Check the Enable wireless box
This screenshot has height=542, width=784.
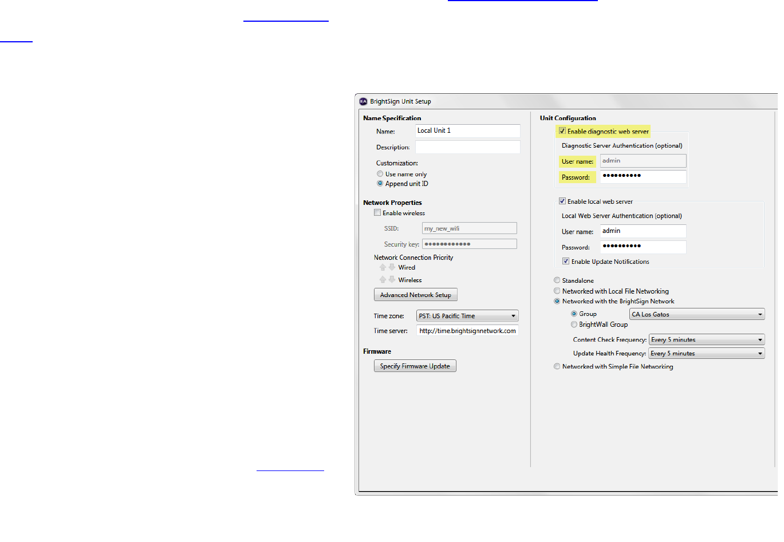click(377, 213)
